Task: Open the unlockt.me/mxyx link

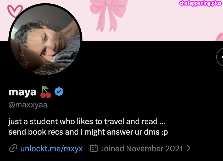Action: 52,149
